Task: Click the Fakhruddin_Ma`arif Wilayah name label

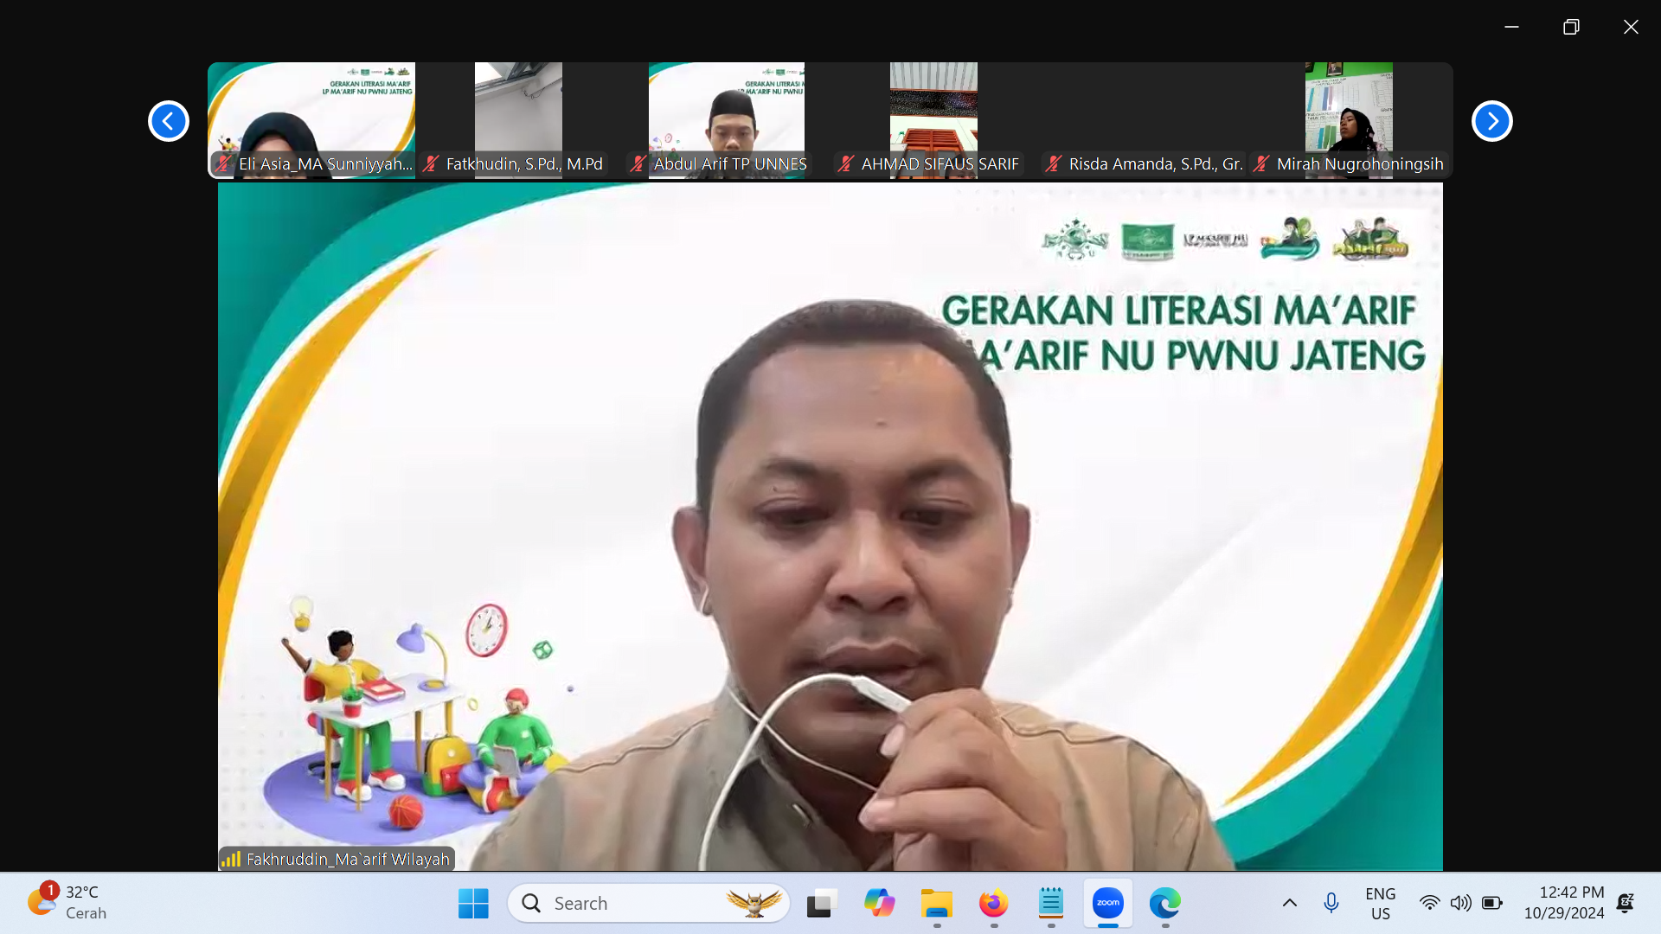Action: tap(348, 859)
